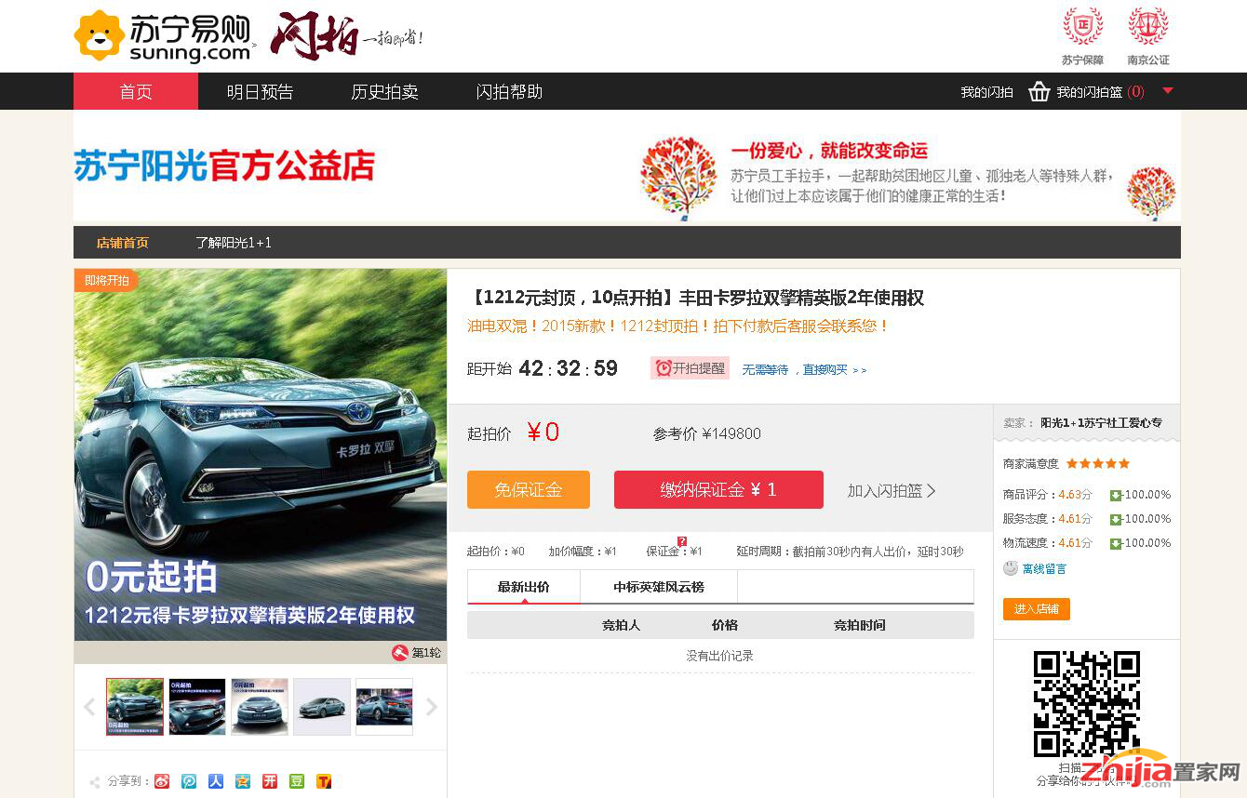Switch to the 中标英雄风云榜 tab
The height and width of the screenshot is (798, 1247).
click(659, 587)
